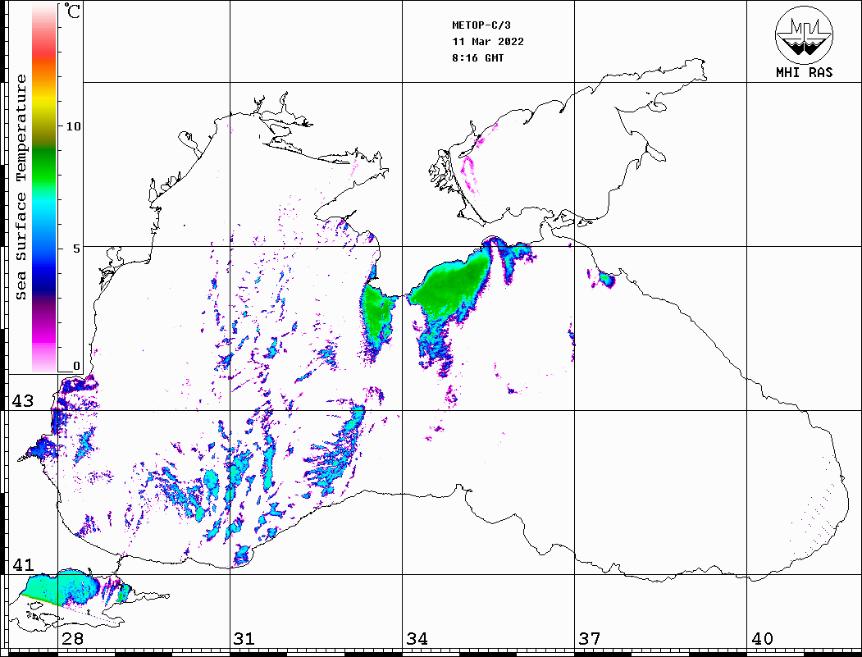
Task: Click the "8:16 GMT" time text
Action: tap(477, 58)
